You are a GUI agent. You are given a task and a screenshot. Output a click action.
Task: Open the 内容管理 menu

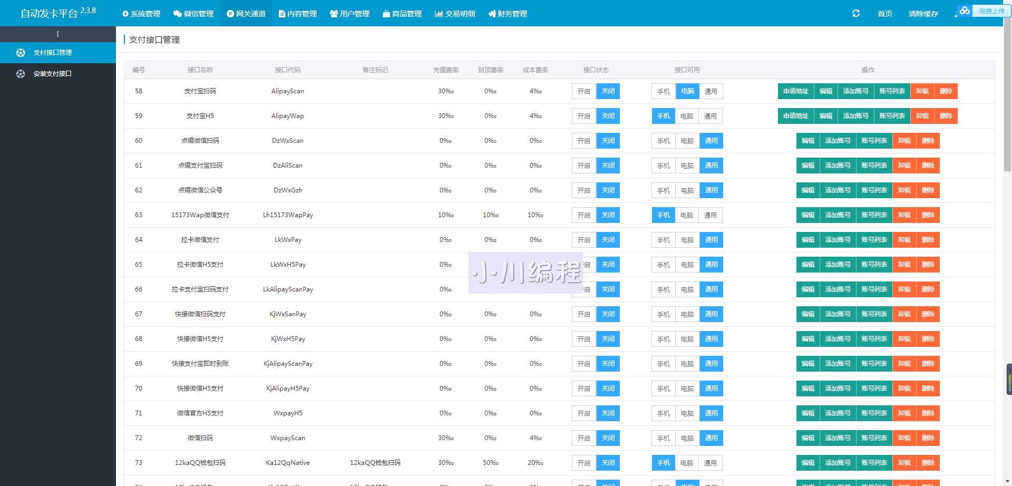298,14
